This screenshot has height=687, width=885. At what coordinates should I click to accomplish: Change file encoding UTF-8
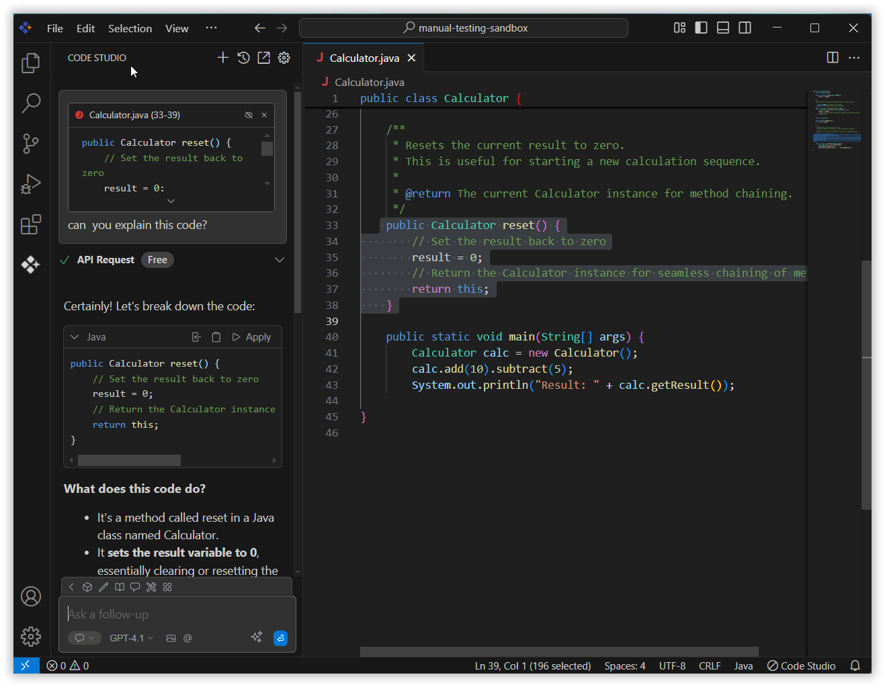coord(673,666)
